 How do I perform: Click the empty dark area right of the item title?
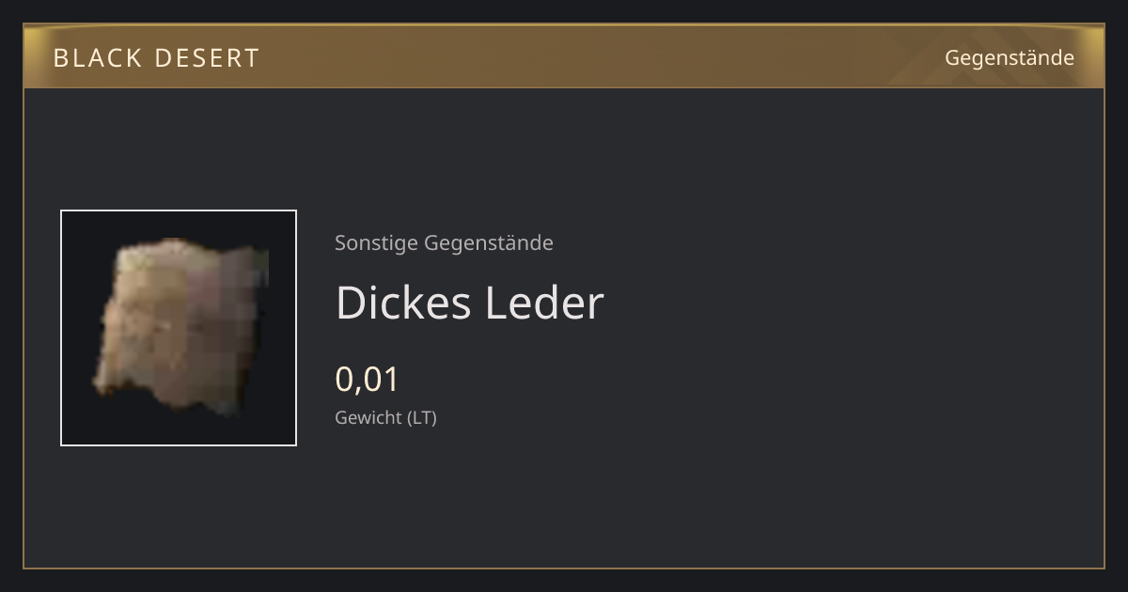click(x=846, y=303)
